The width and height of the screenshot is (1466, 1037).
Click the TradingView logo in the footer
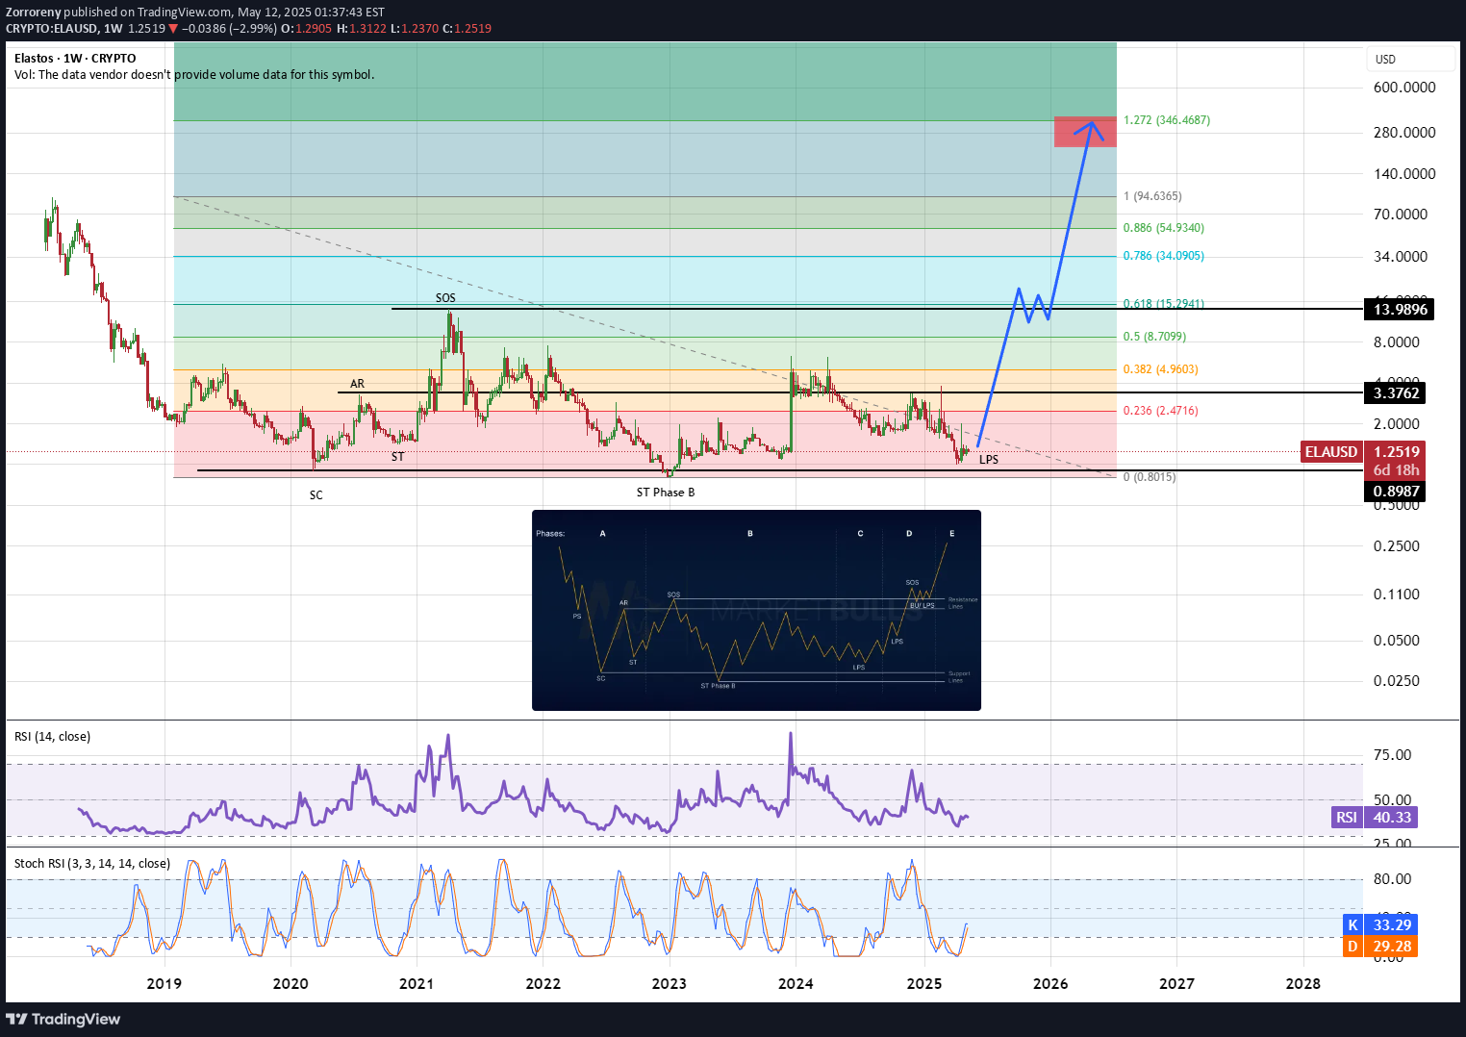63,1019
